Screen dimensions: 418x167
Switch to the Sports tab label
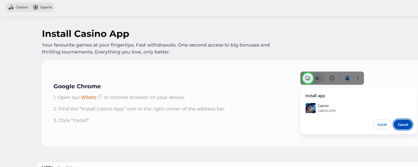pos(46,7)
